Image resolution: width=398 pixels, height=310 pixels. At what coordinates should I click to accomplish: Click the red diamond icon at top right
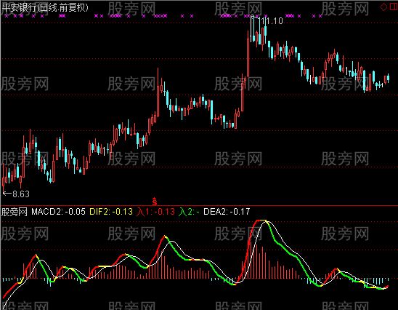pyautogui.click(x=383, y=7)
